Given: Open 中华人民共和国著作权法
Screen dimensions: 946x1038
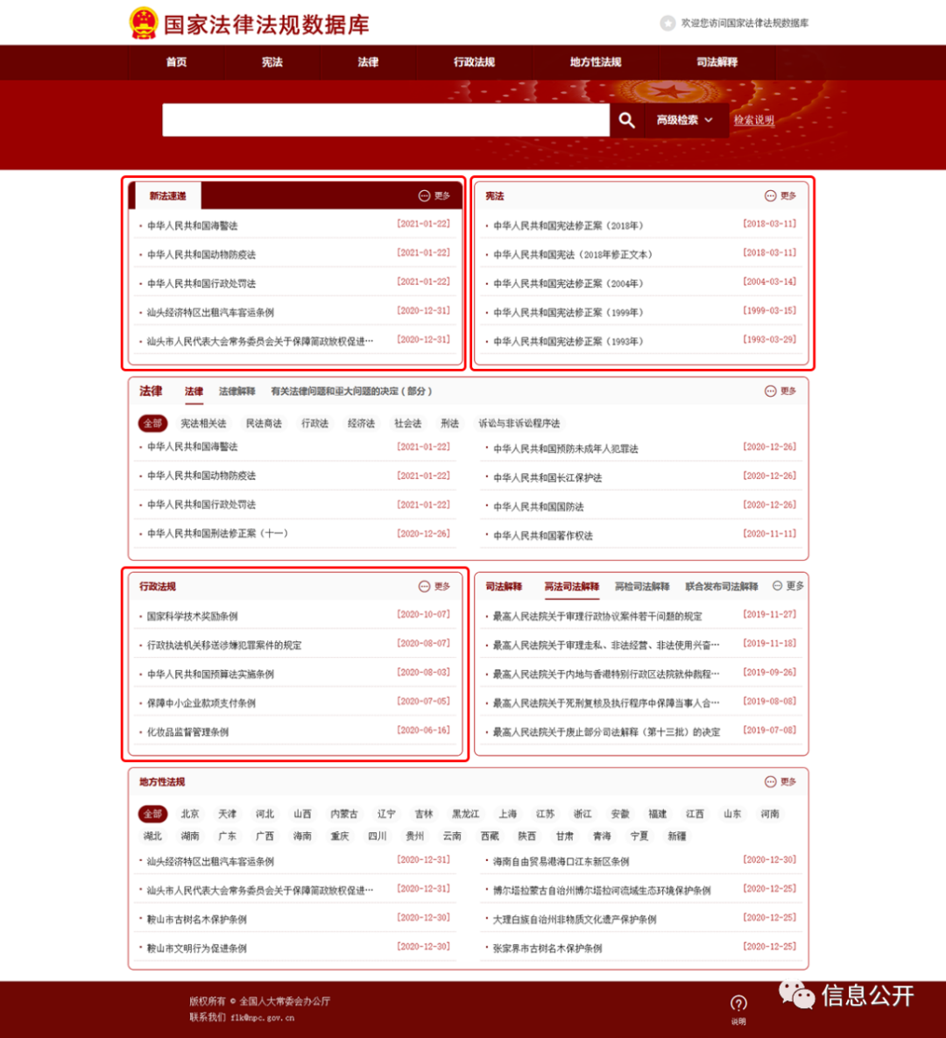Looking at the screenshot, I should [543, 535].
